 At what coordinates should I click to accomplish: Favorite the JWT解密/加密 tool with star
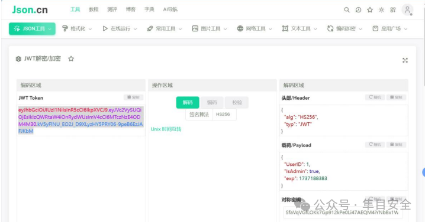coord(71,58)
